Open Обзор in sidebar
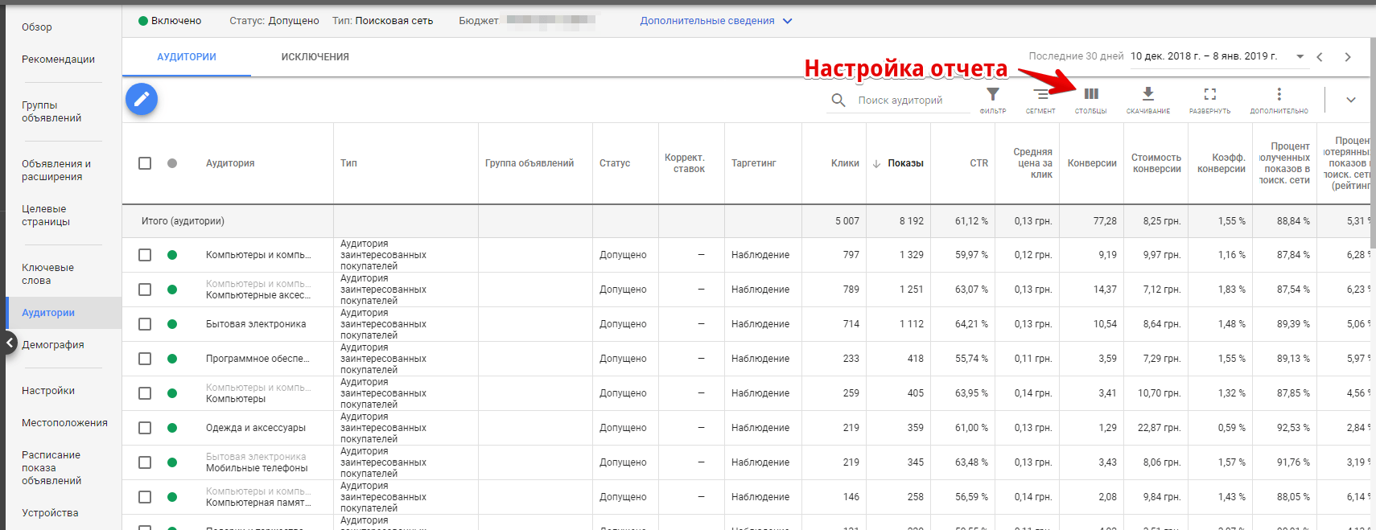This screenshot has height=530, width=1376. pyautogui.click(x=37, y=27)
